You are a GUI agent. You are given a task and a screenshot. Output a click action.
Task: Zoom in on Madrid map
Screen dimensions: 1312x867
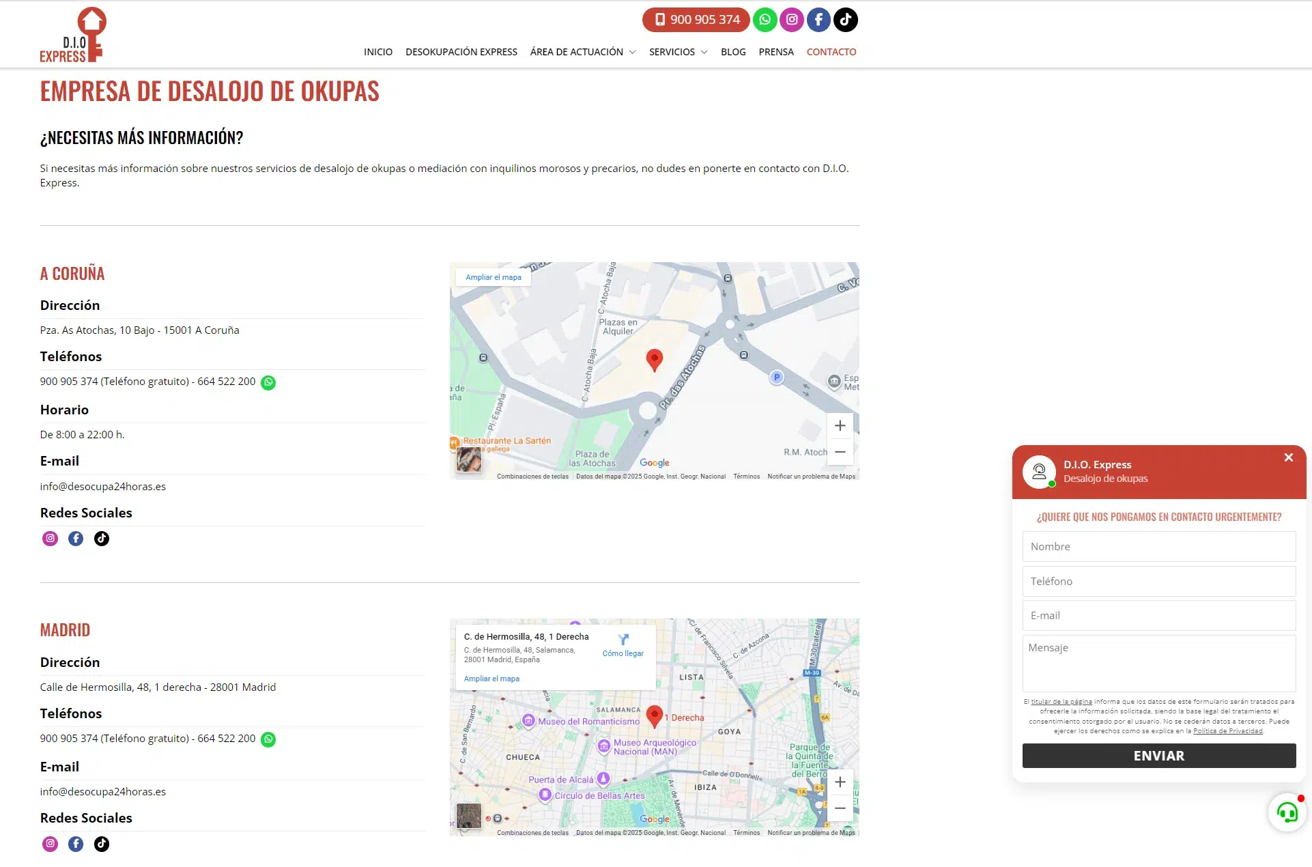coord(840,782)
